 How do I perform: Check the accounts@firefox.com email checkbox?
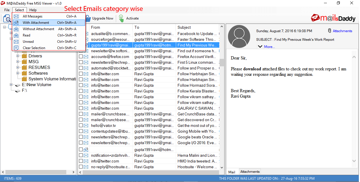[x=81, y=57]
